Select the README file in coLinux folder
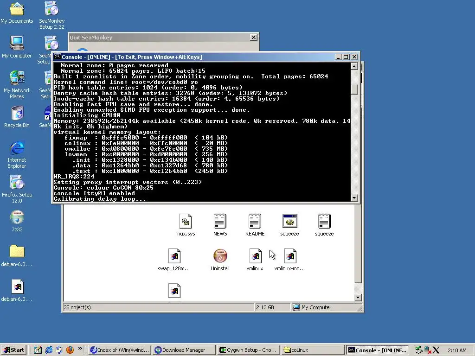The image size is (475, 356). coord(255,225)
